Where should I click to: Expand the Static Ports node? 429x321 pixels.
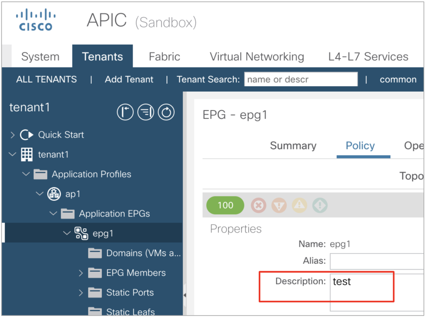(x=81, y=293)
